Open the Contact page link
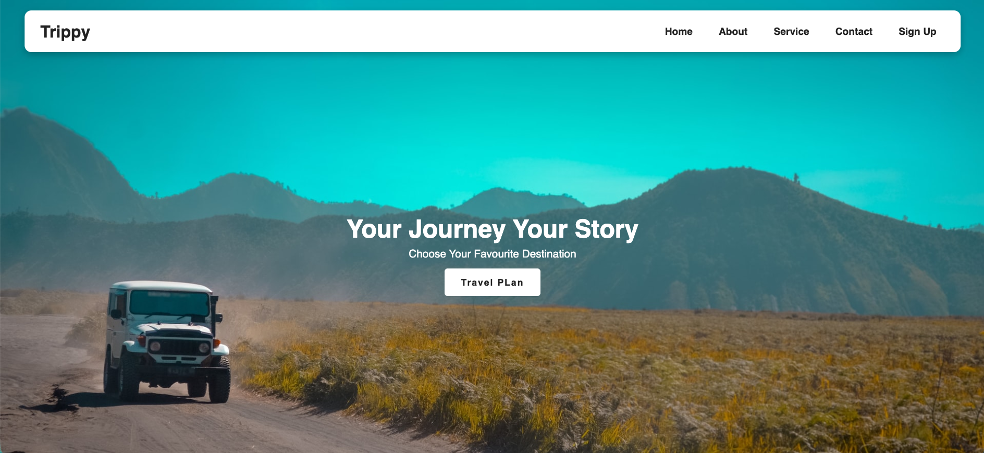984x453 pixels. 854,31
